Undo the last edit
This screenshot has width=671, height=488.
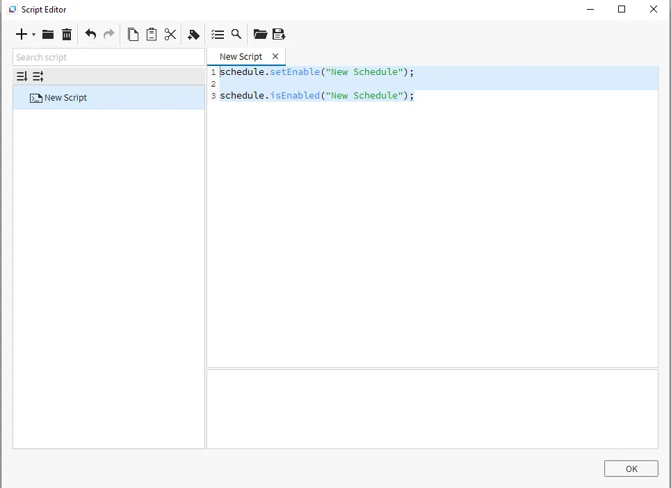click(90, 34)
